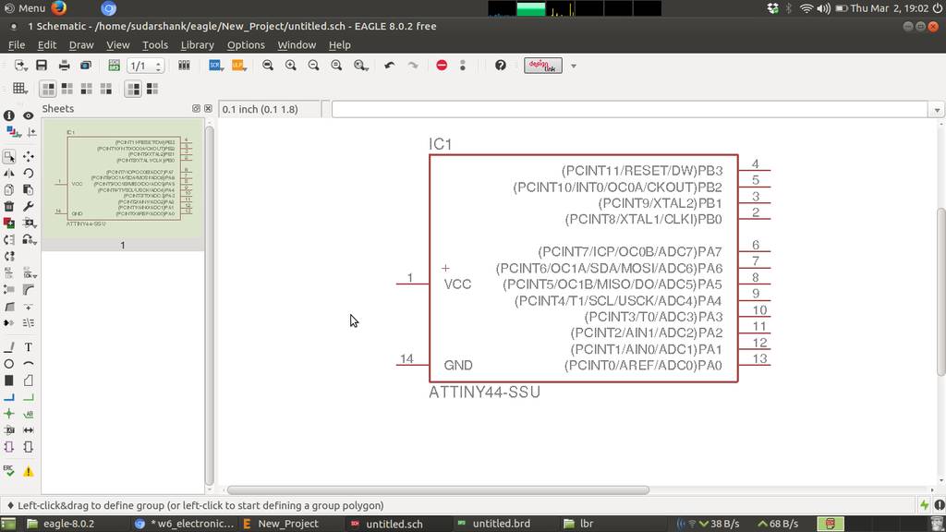The height and width of the screenshot is (532, 946).
Task: Click the red Stop command icon
Action: pyautogui.click(x=442, y=66)
